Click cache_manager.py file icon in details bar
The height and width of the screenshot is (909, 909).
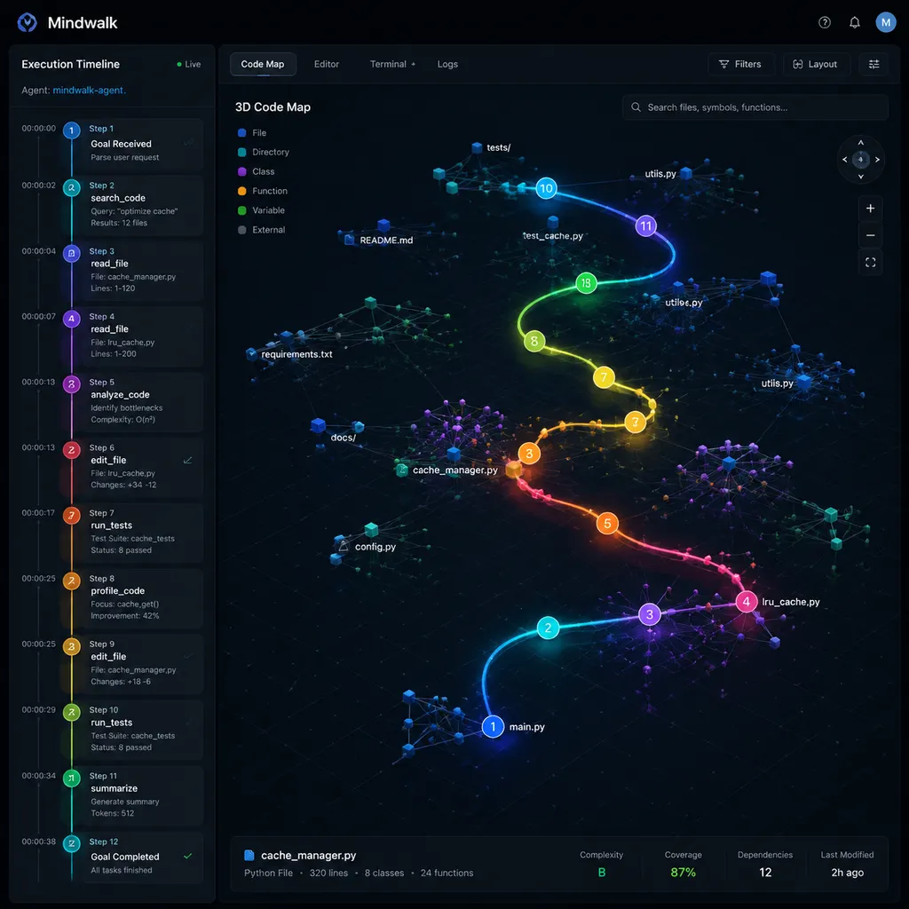pos(249,855)
